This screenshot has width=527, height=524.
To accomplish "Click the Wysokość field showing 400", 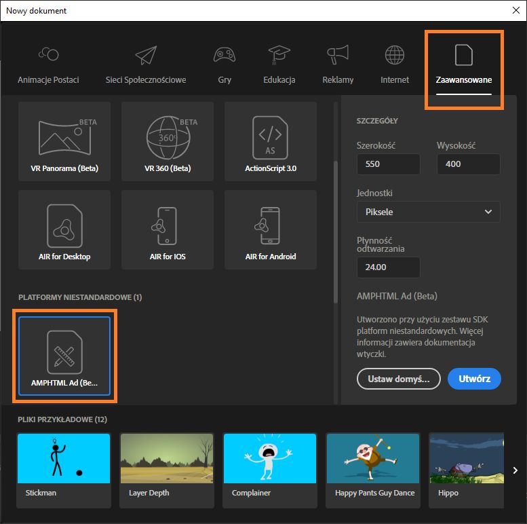I will (468, 164).
